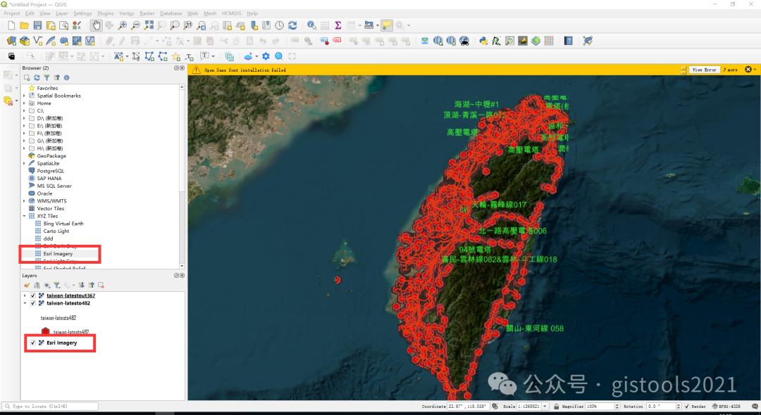Image resolution: width=761 pixels, height=415 pixels.
Task: Collapse the XYZ Tiles node
Action: (x=24, y=216)
